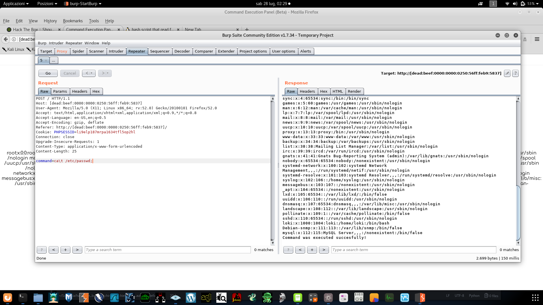Screen dimensions: 543x305
Task: Open the Alerts tab
Action: point(305,51)
